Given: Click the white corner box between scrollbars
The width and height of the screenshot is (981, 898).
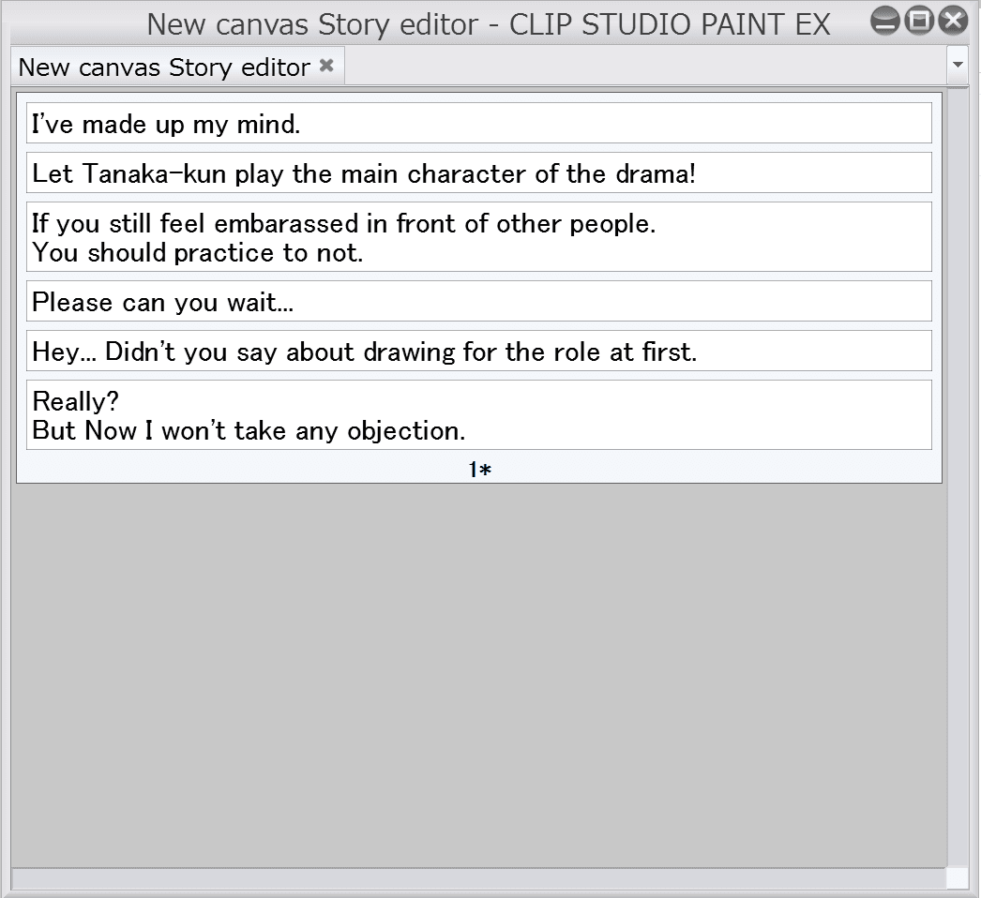Looking at the screenshot, I should [x=957, y=878].
